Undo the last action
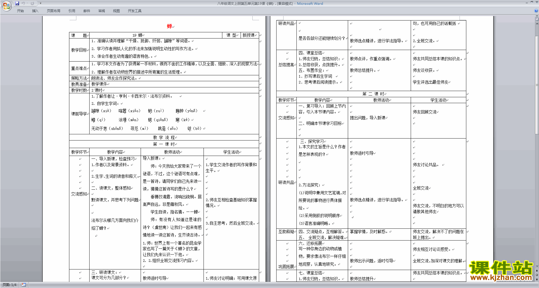This screenshot has width=539, height=288. (23, 3)
